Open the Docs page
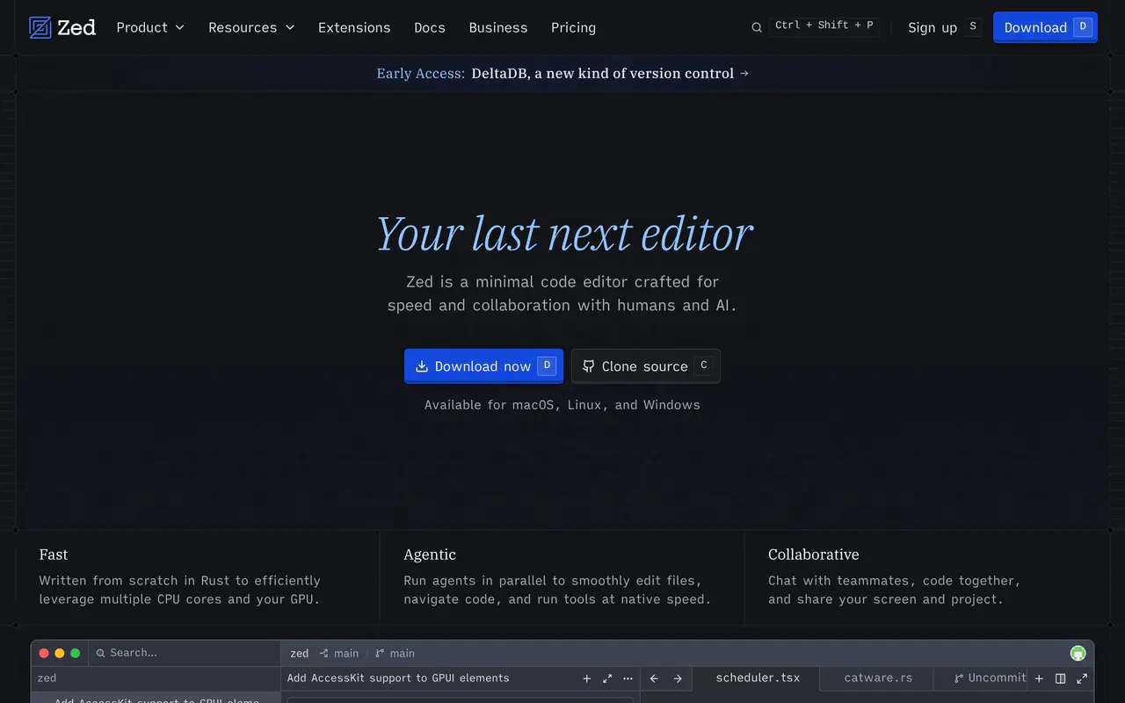1125x703 pixels. [430, 27]
